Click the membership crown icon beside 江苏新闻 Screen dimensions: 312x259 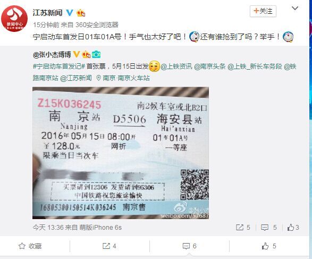click(81, 13)
